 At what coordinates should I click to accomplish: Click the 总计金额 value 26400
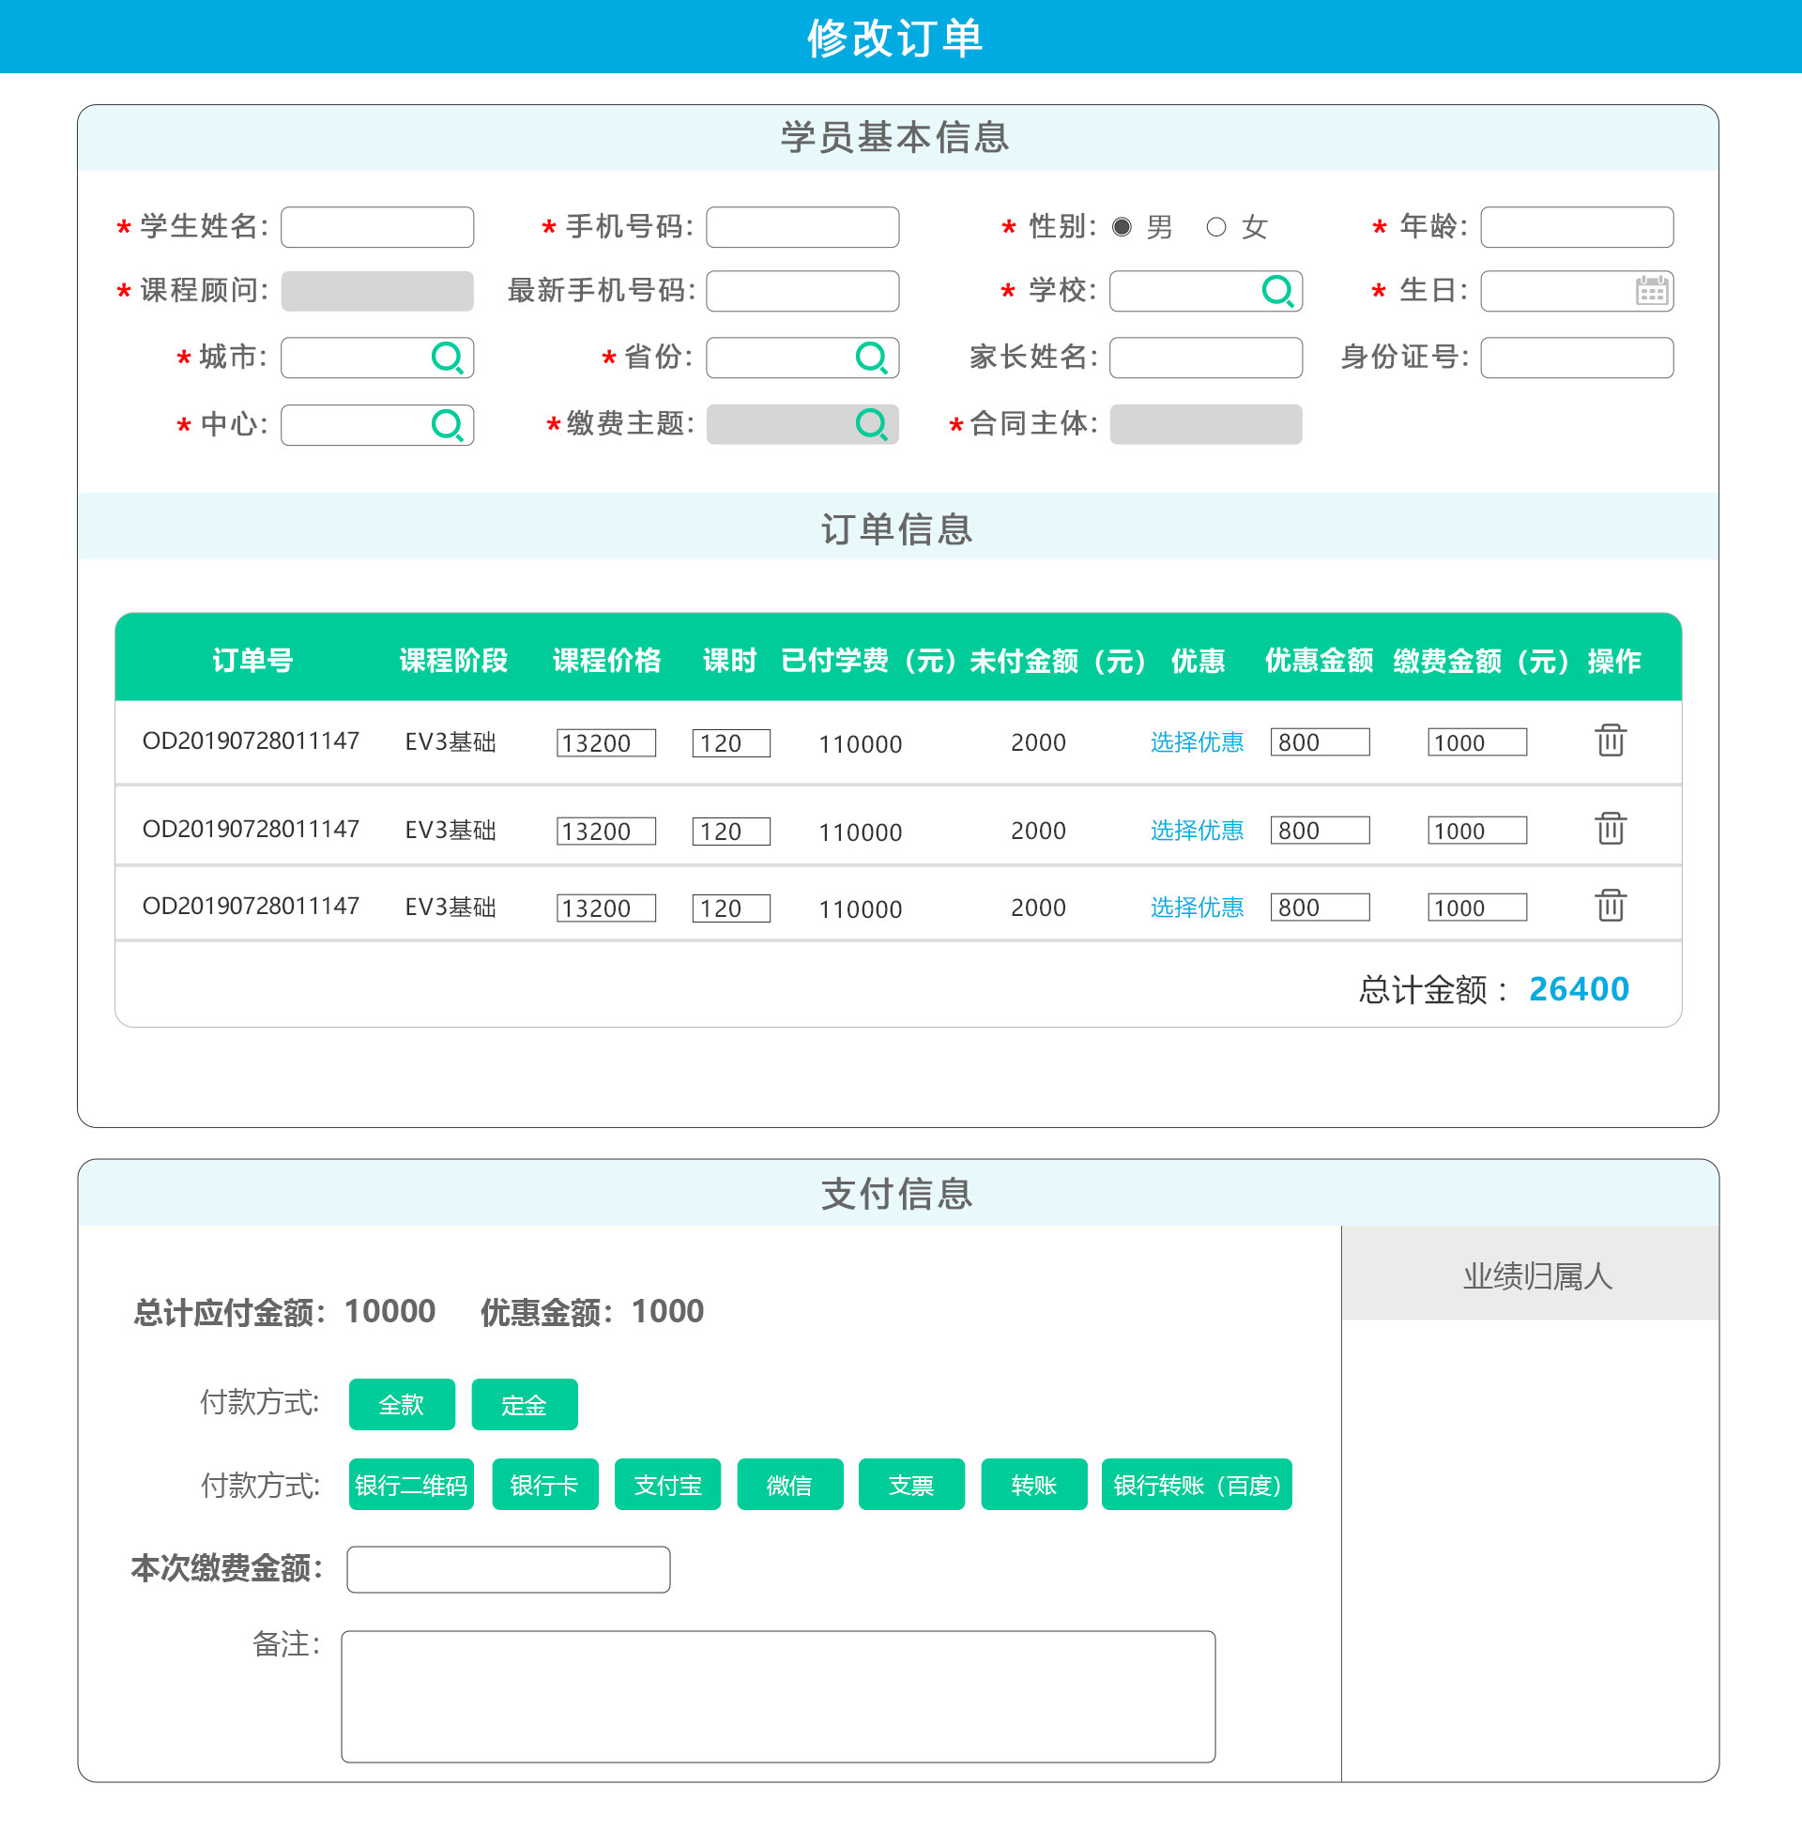[1579, 989]
